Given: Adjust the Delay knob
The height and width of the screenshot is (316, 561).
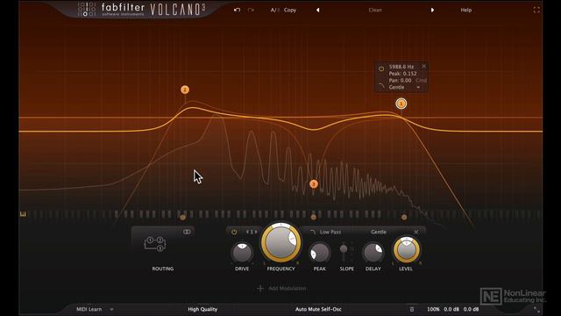Looking at the screenshot, I should [x=373, y=253].
